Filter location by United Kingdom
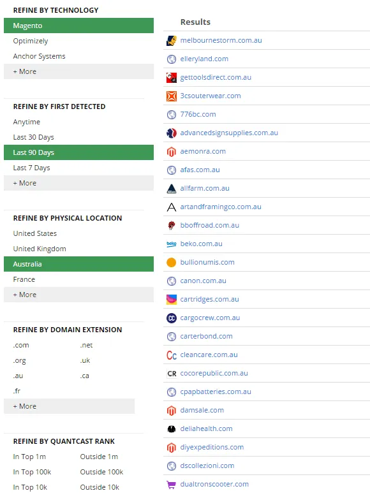The height and width of the screenshot is (498, 370). click(x=40, y=249)
